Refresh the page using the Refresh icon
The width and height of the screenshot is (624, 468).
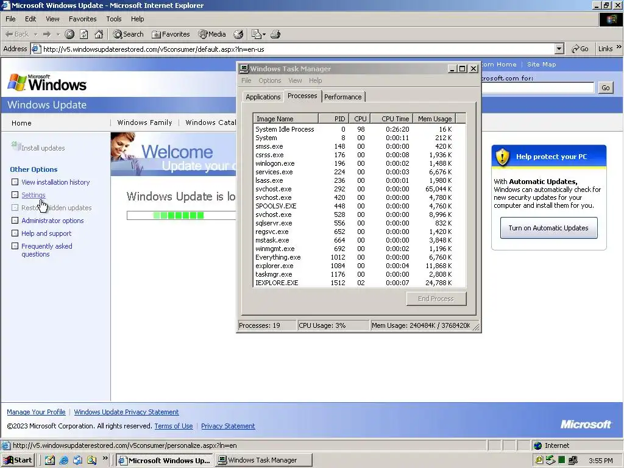point(84,34)
